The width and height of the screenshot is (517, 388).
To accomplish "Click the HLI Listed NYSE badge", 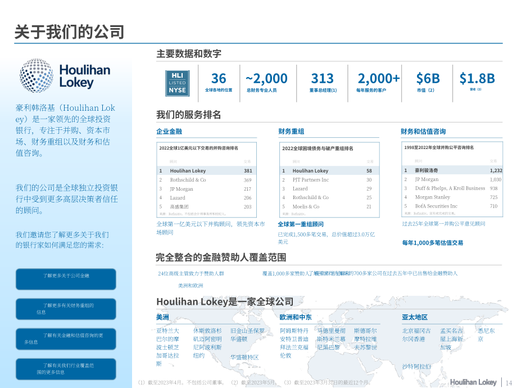I will pyautogui.click(x=178, y=83).
